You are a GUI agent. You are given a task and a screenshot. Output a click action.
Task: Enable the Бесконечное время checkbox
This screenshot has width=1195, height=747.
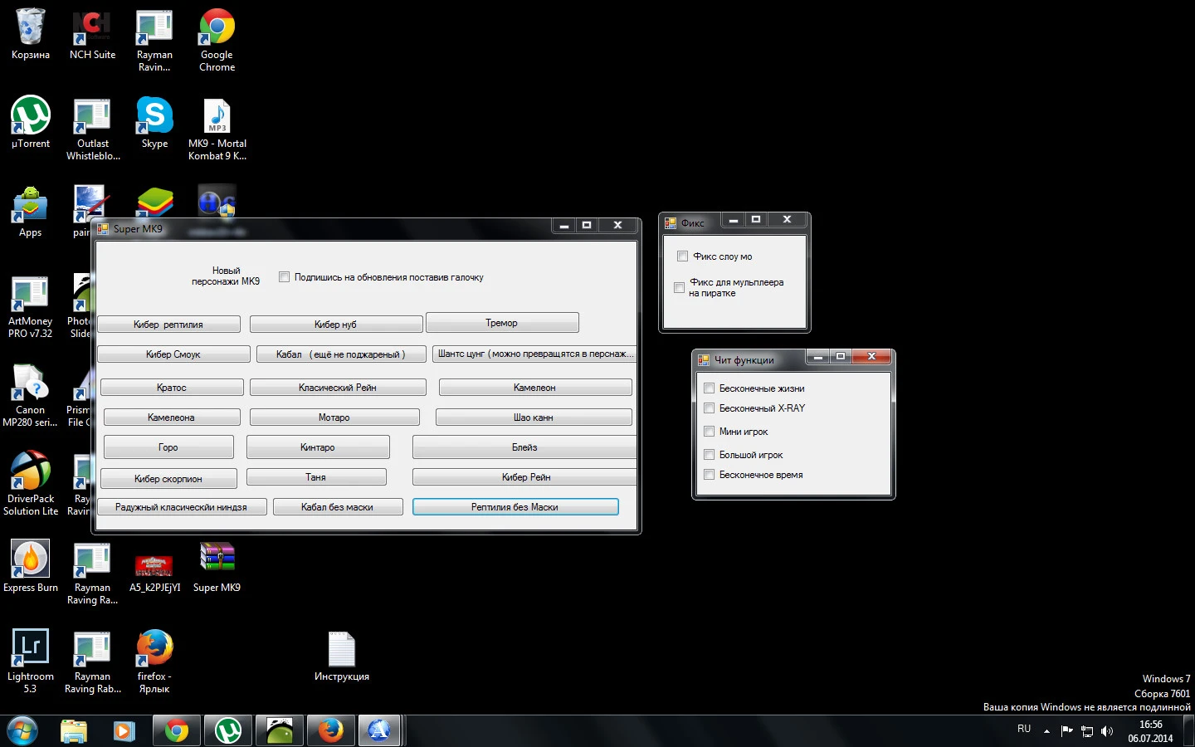(710, 475)
